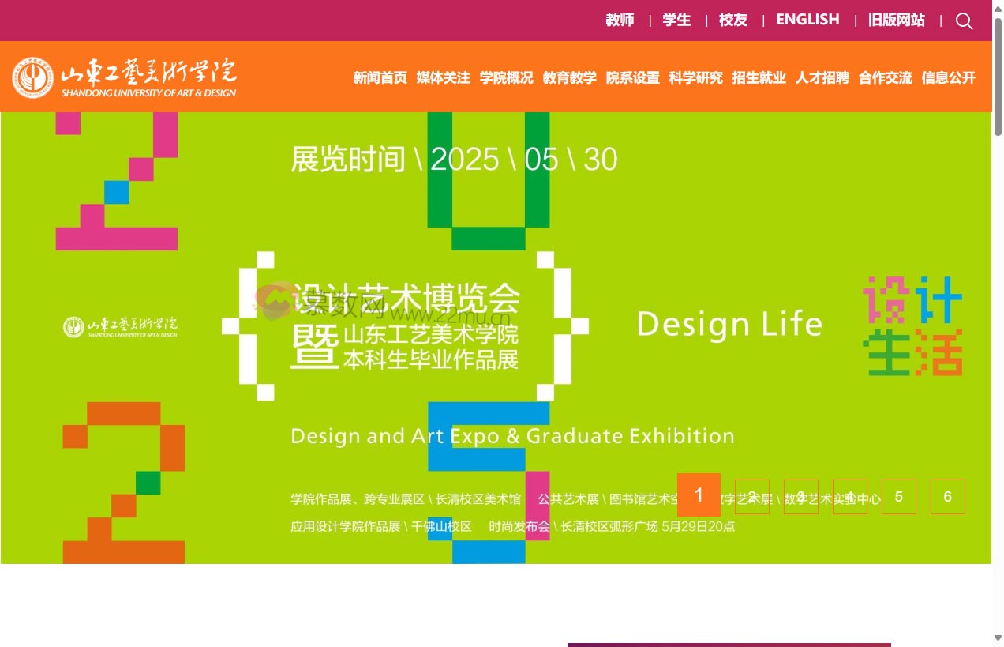The width and height of the screenshot is (1004, 647).
Task: Open the 科学研究 research menu
Action: [x=695, y=78]
